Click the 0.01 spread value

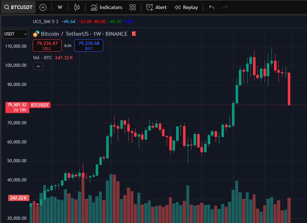(68, 46)
